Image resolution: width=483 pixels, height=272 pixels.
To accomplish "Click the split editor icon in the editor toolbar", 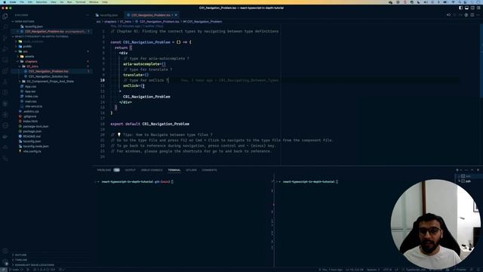I will [472, 15].
